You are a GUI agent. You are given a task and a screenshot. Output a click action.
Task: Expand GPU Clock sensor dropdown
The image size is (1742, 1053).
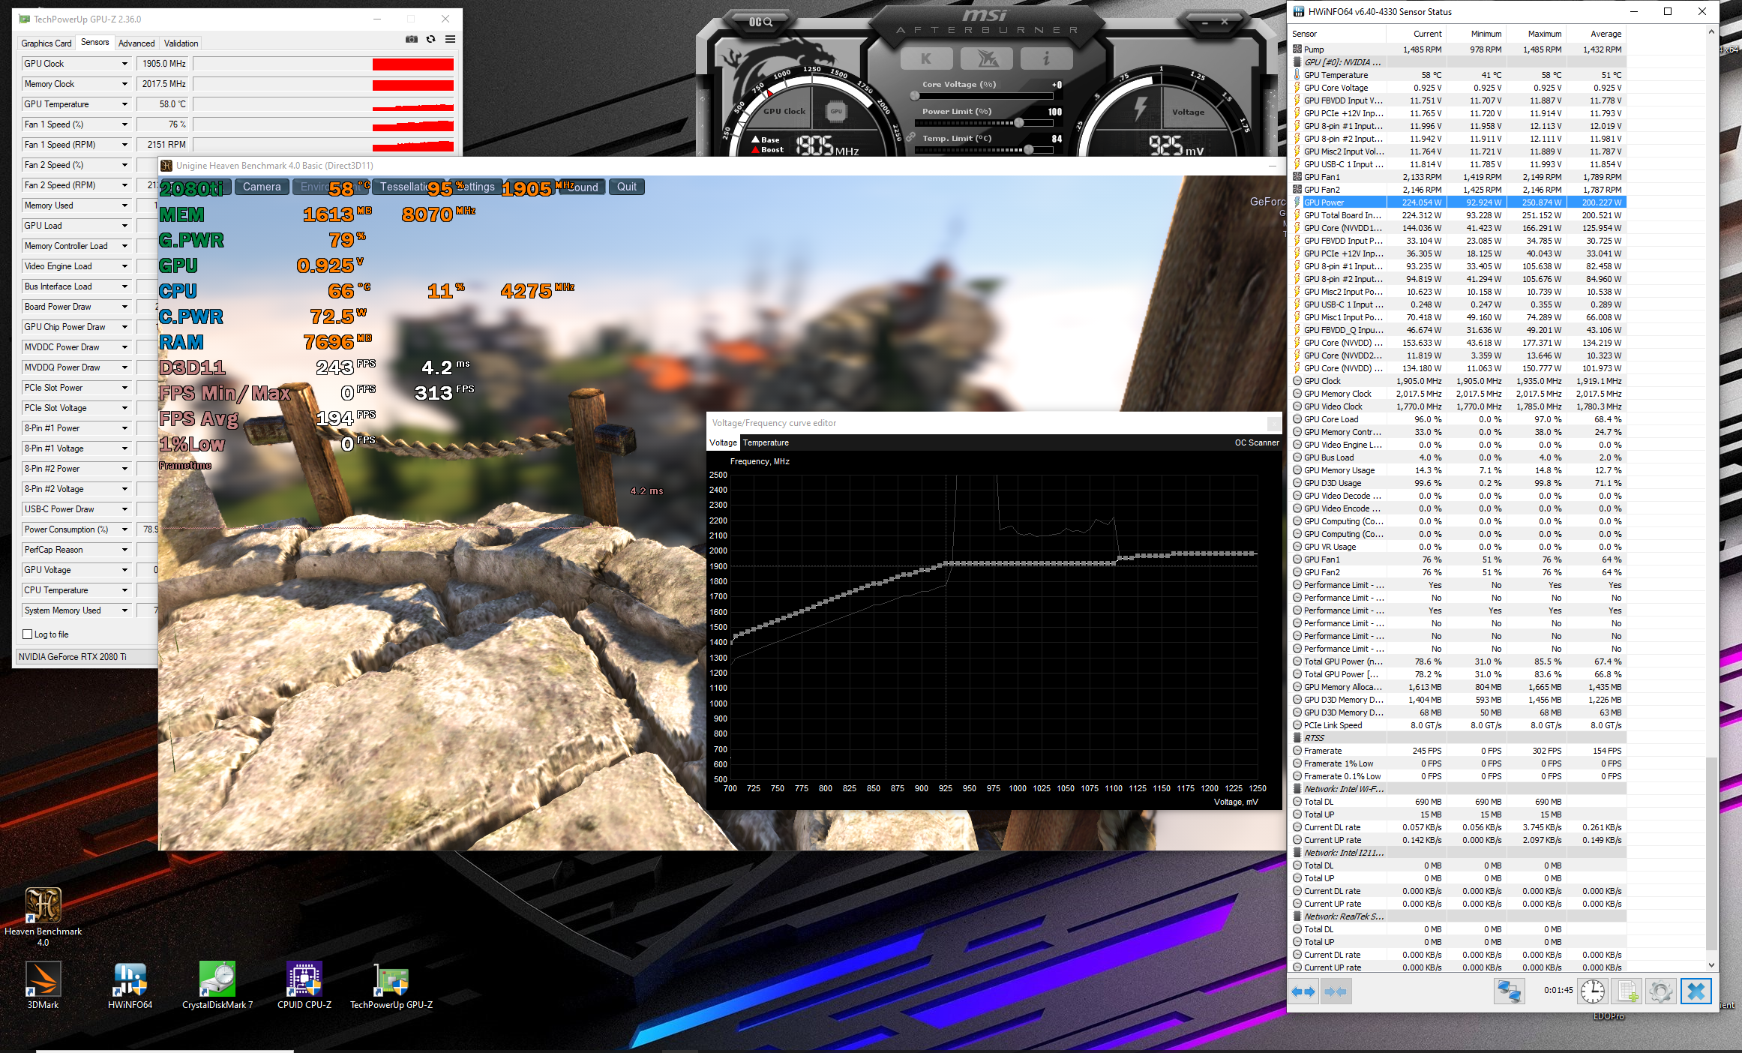pyautogui.click(x=124, y=64)
